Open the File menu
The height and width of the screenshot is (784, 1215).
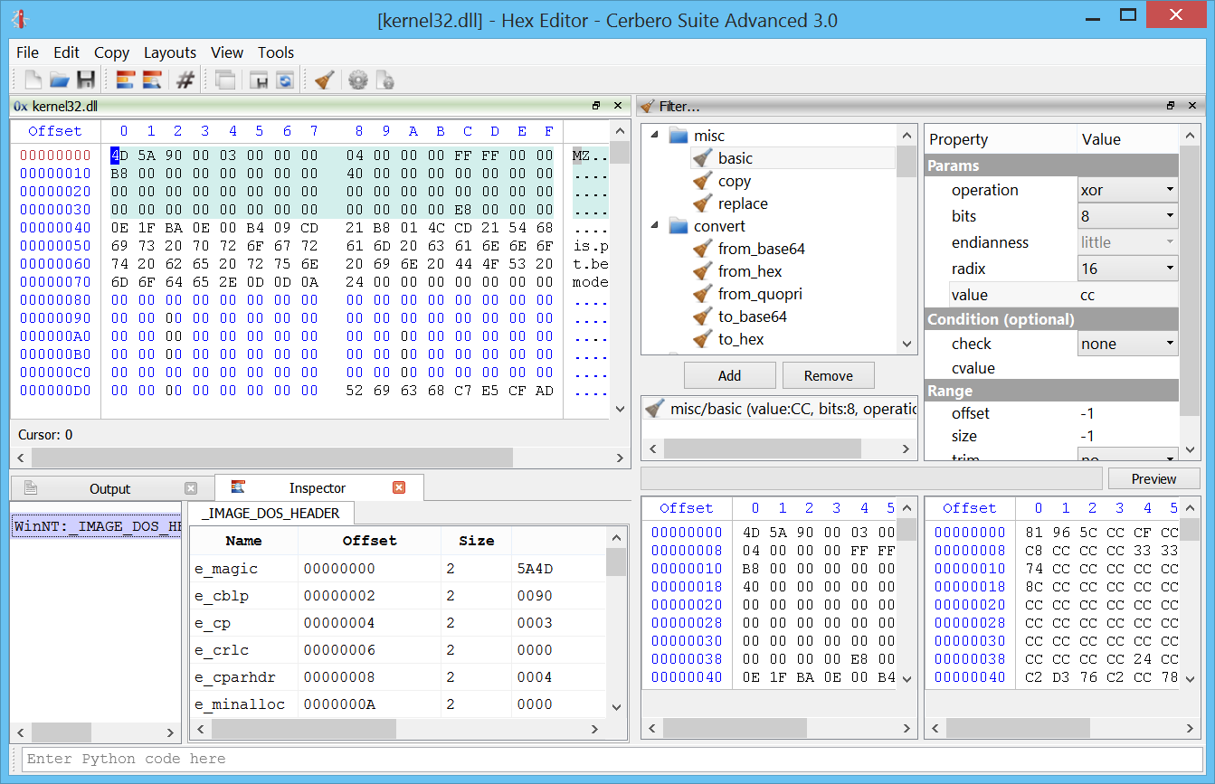click(27, 52)
